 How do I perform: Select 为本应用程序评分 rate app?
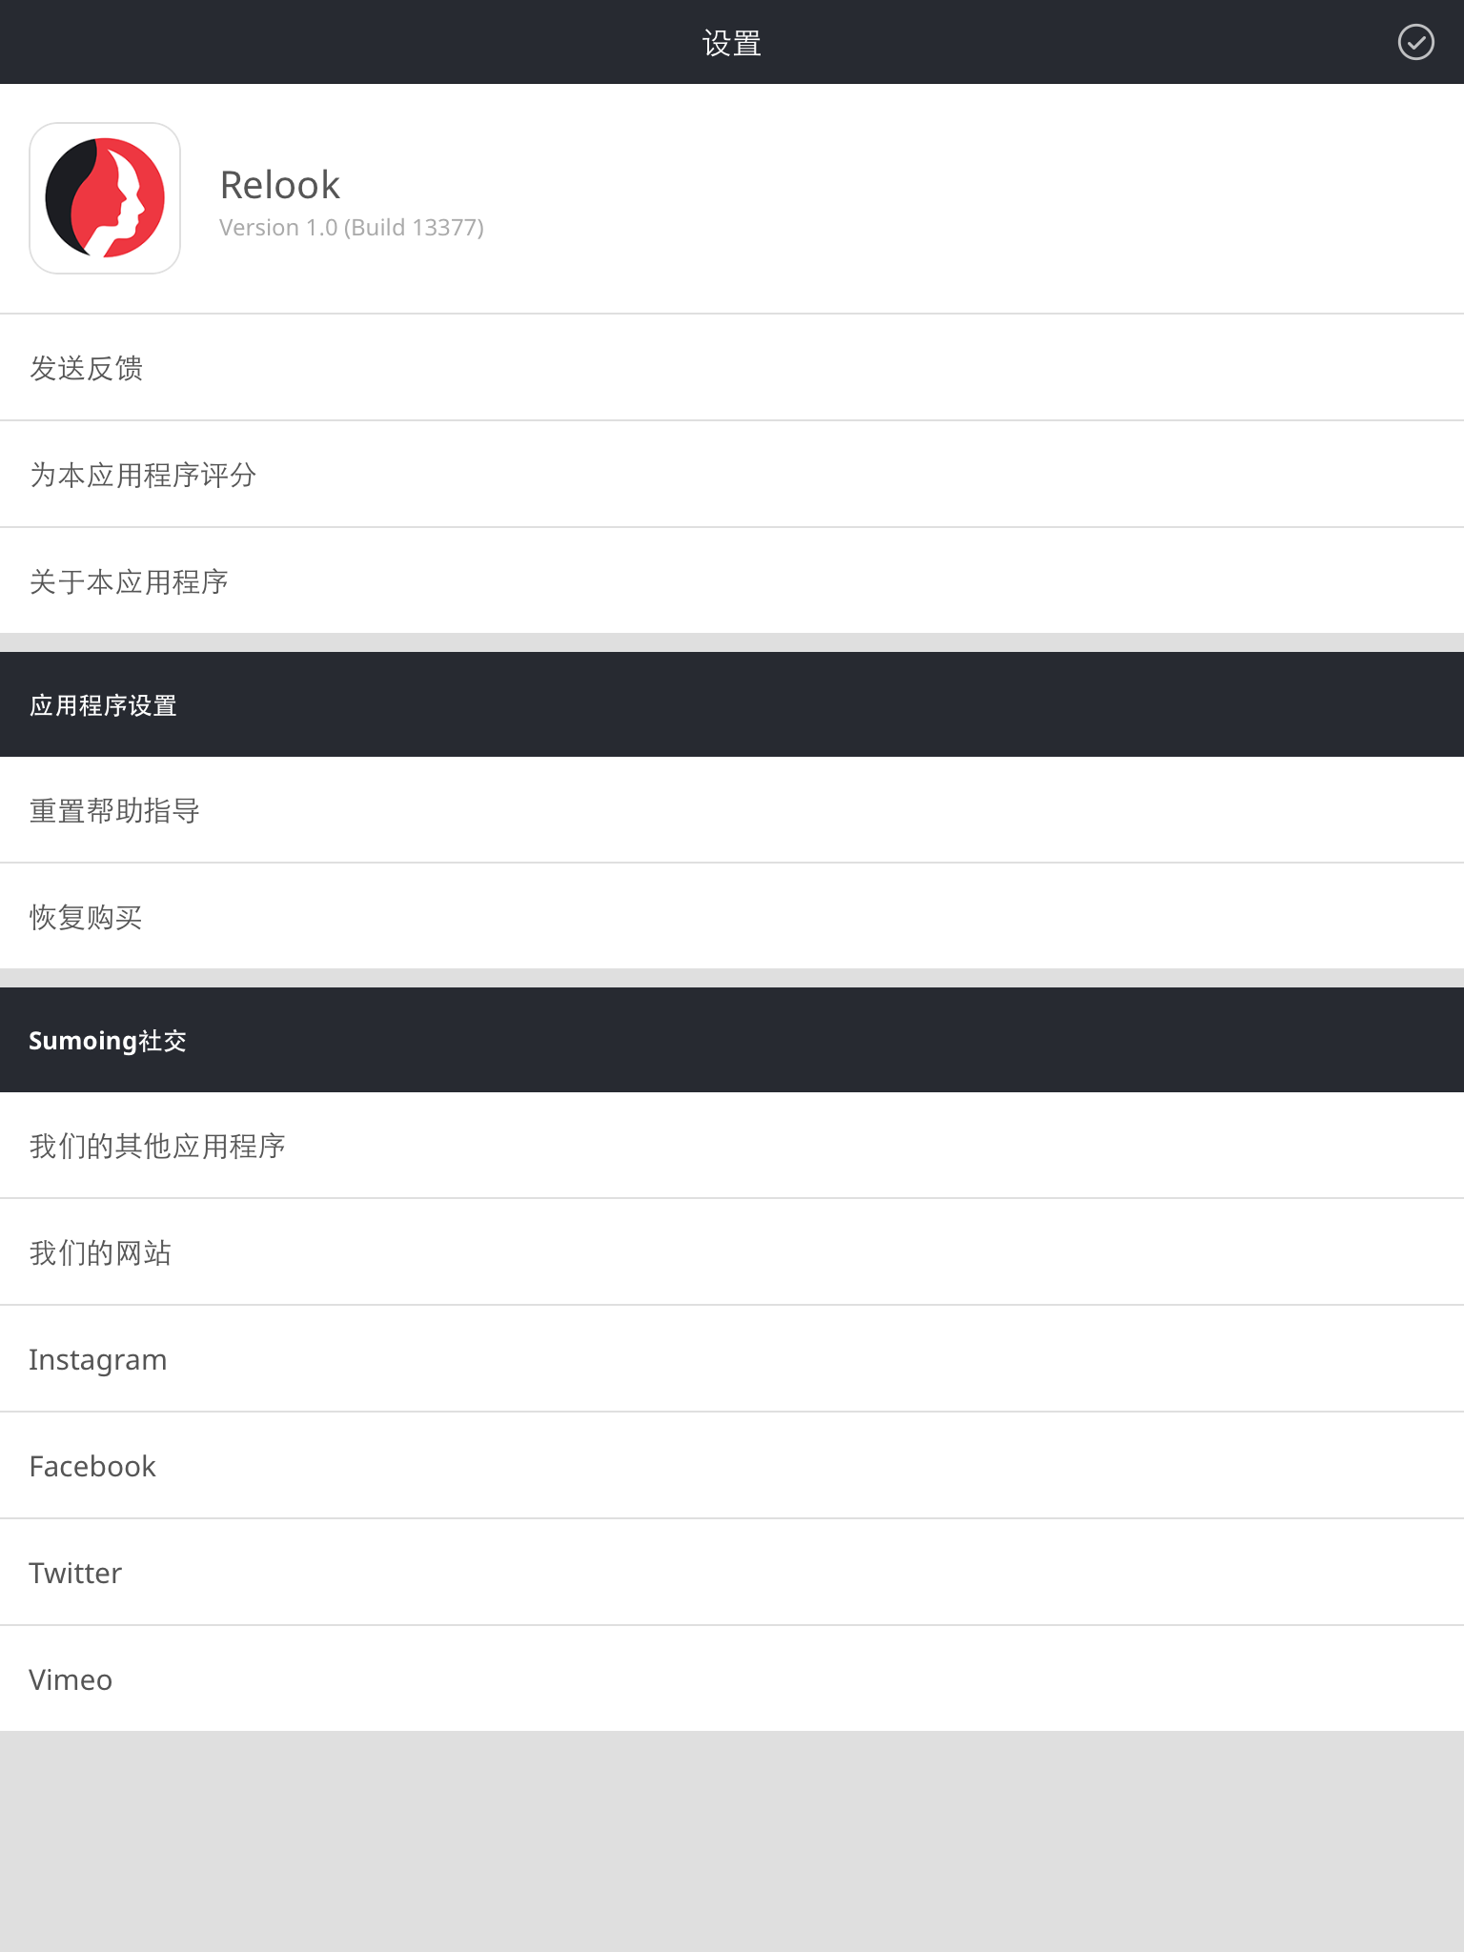click(x=732, y=475)
